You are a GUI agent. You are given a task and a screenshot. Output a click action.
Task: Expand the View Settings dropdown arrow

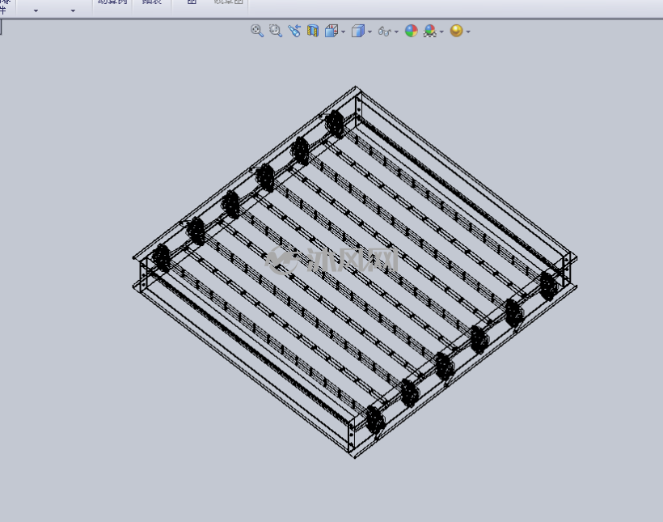pos(468,32)
